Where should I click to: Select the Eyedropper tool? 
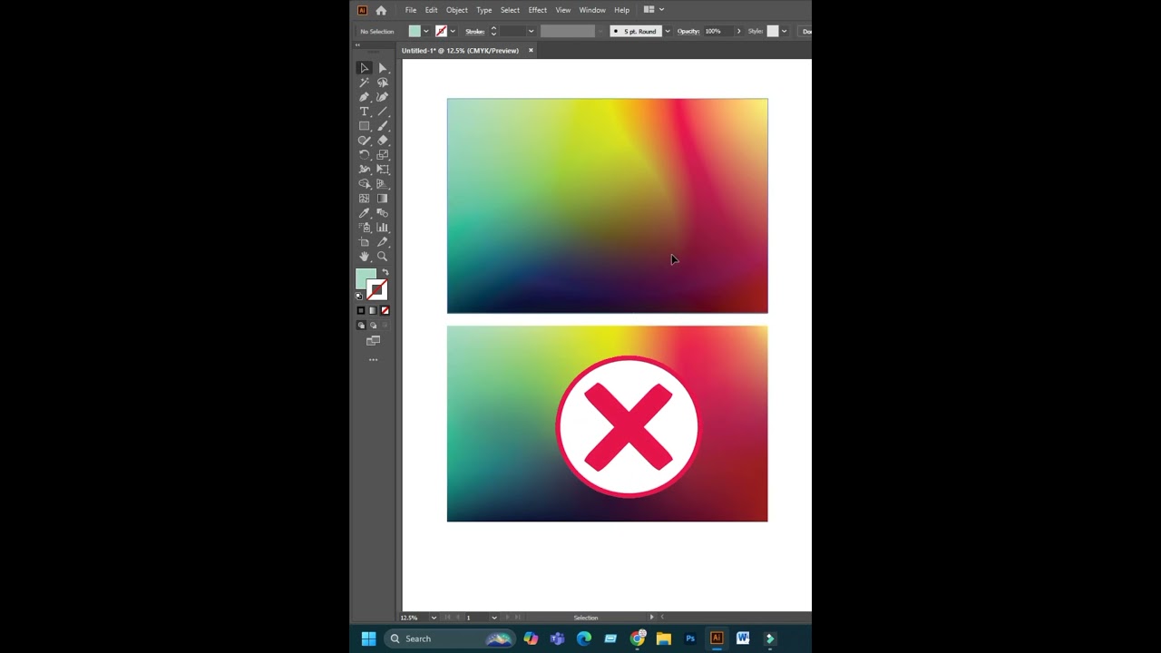point(365,213)
